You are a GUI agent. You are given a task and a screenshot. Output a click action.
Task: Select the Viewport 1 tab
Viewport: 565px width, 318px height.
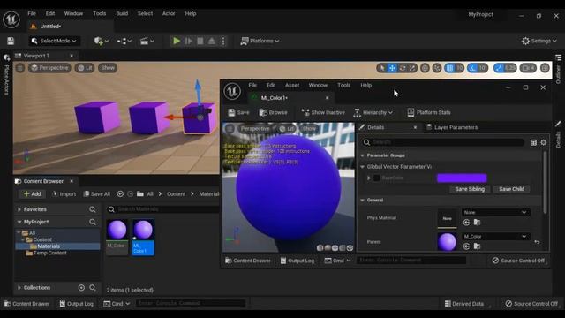[x=36, y=56]
